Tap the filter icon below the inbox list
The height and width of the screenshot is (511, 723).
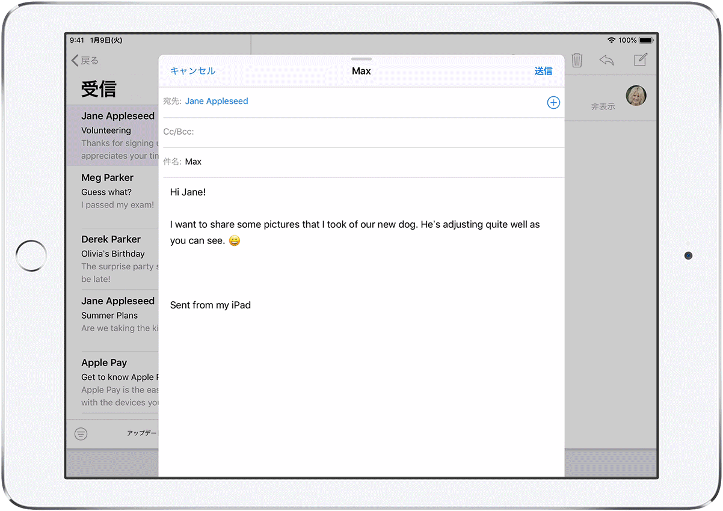pos(81,433)
